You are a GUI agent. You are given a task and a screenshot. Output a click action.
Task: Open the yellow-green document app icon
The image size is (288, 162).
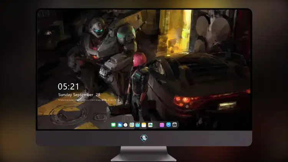pos(132,125)
